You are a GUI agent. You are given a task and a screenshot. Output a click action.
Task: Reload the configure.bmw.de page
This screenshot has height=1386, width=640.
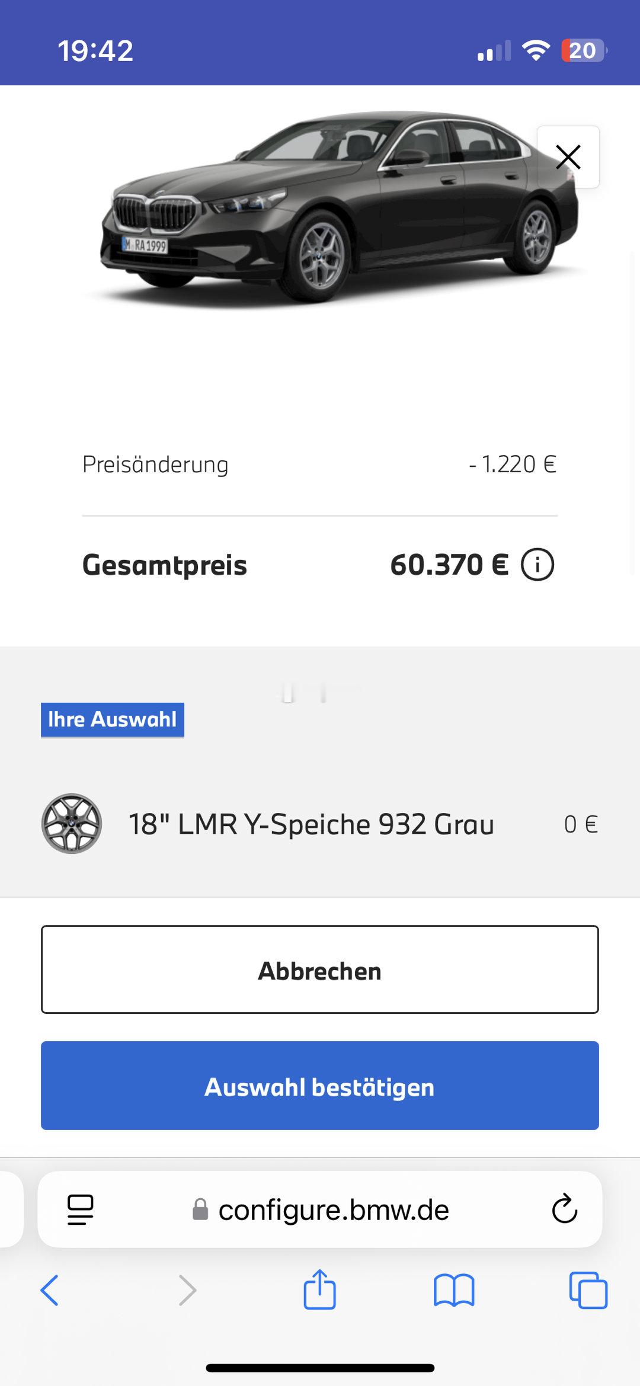click(x=564, y=1209)
